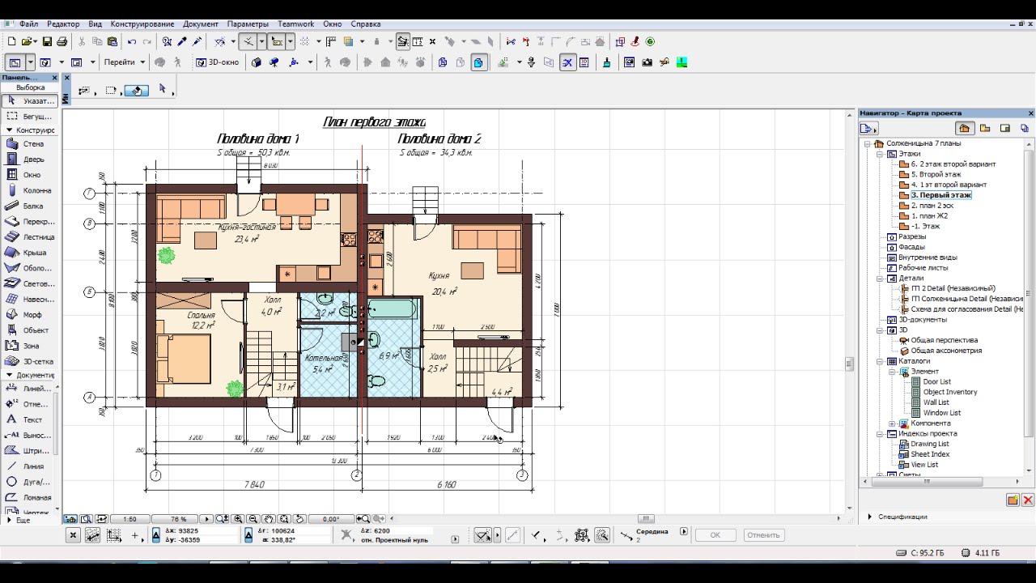The image size is (1036, 583).
Task: Collapse the Конструирс tool group
Action: tap(9, 130)
